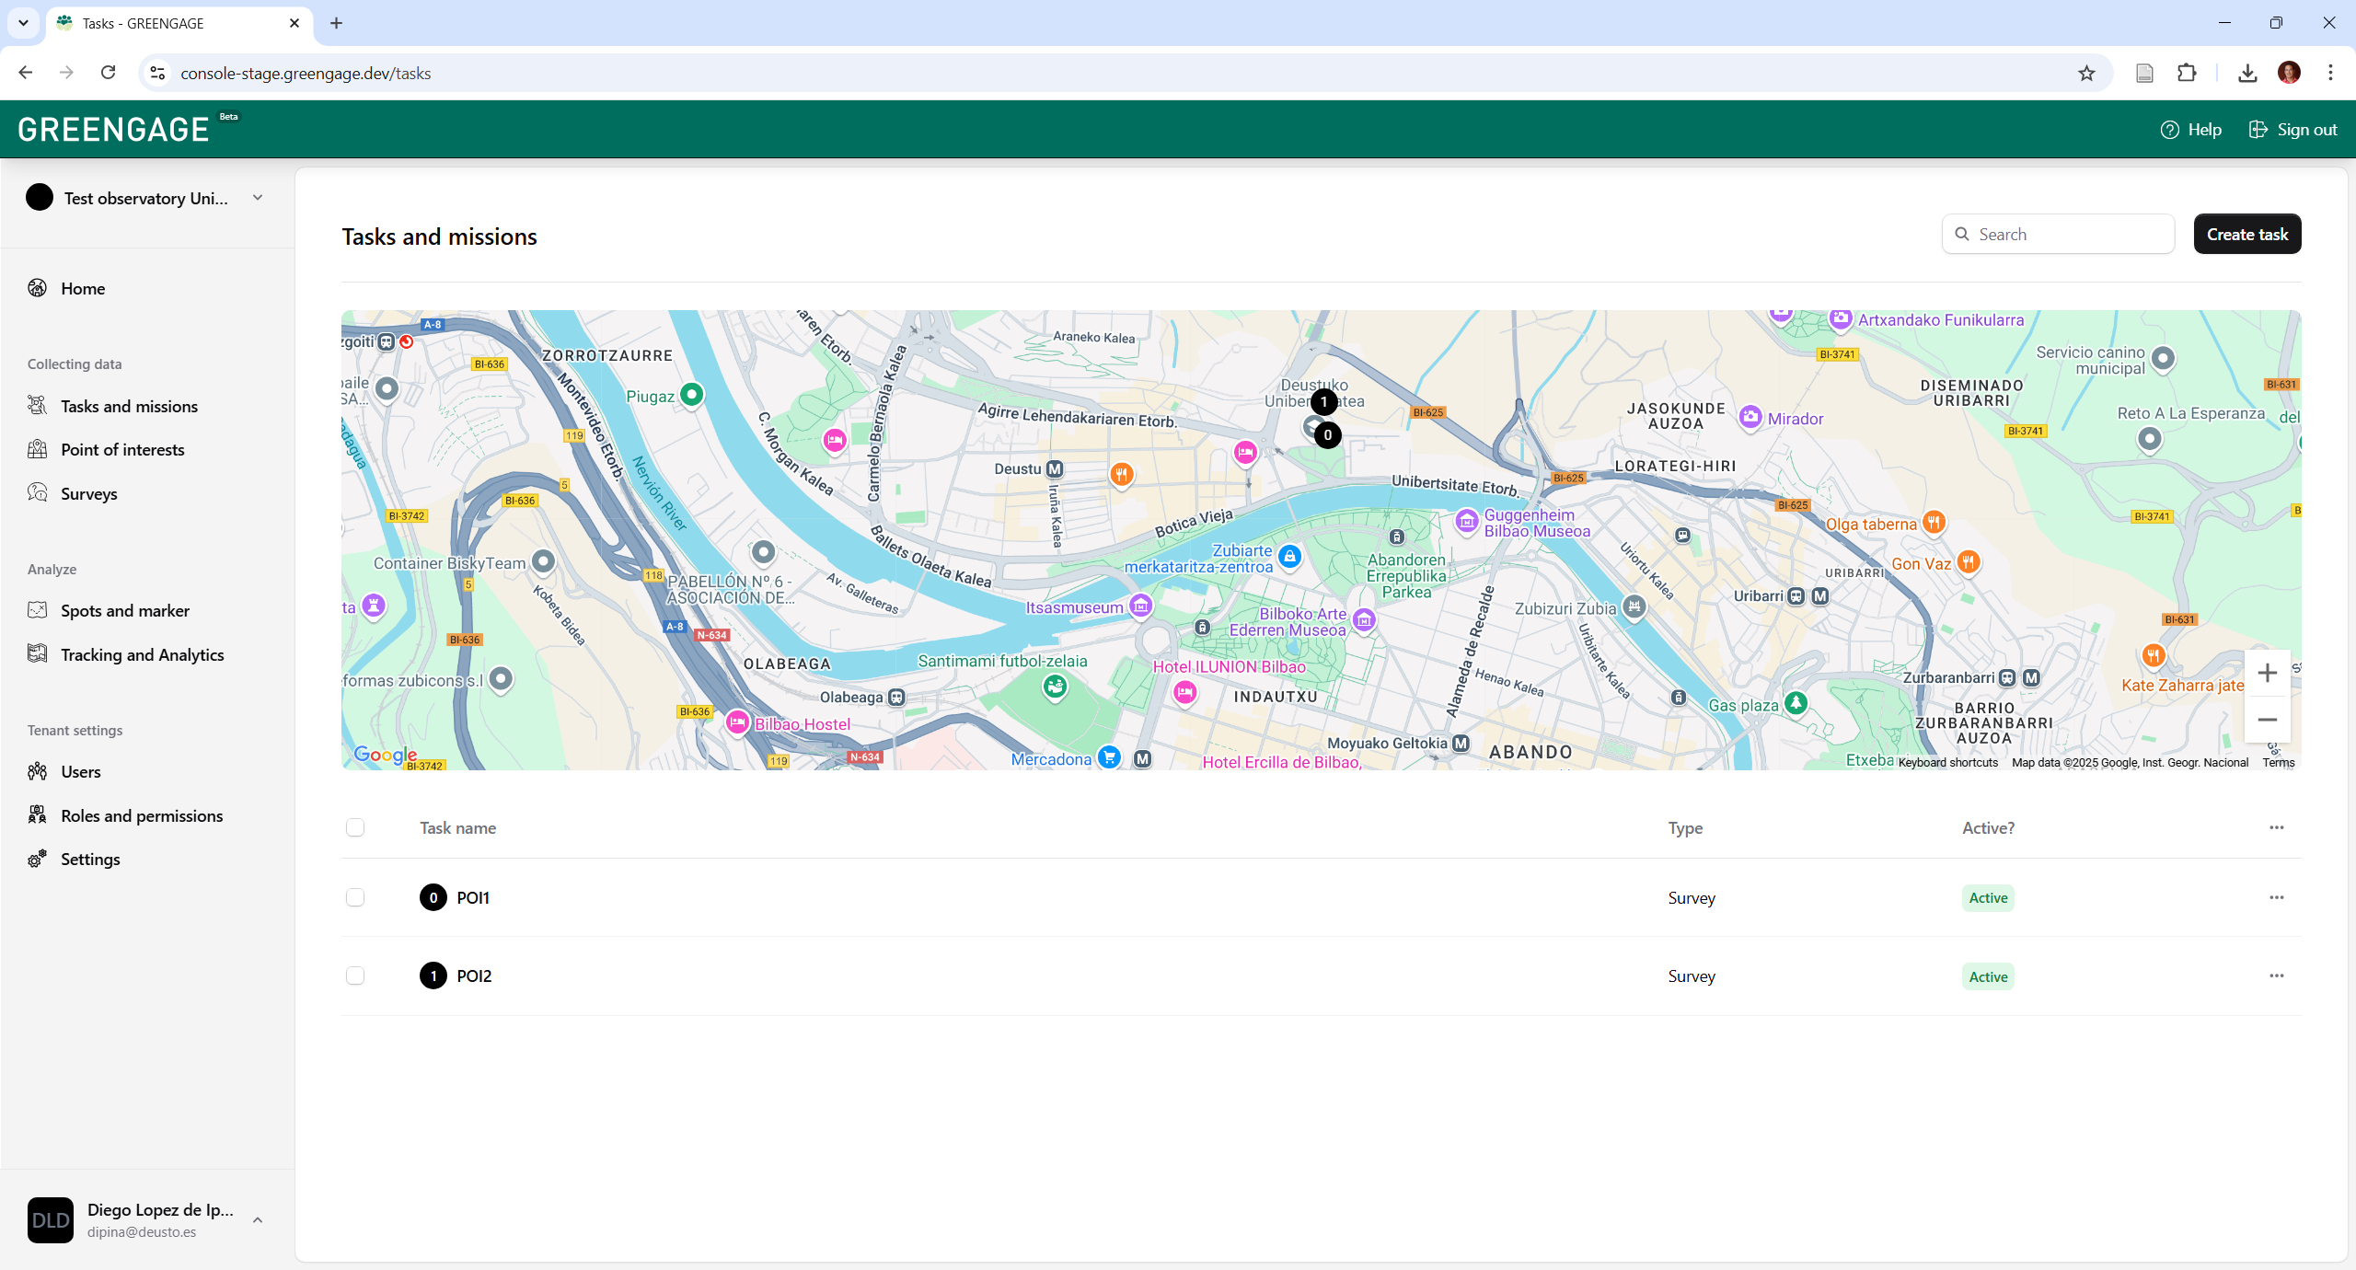Click the Active badge in POI2 row

(x=1988, y=976)
